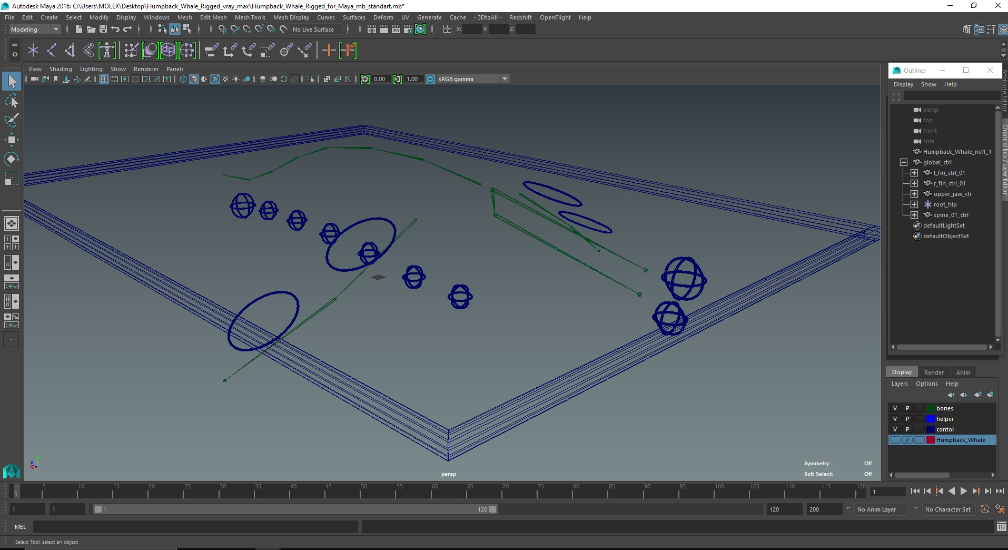The width and height of the screenshot is (1008, 550).
Task: Toggle smooth shade all in viewport
Action: (194, 79)
